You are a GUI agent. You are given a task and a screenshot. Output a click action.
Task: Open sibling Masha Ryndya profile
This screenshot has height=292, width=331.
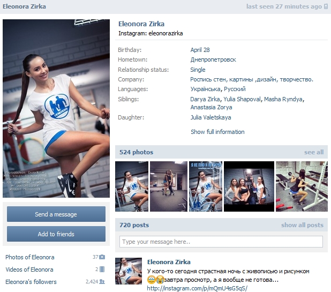click(x=283, y=99)
